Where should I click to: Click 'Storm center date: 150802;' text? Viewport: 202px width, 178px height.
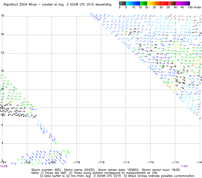[x=118, y=170]
